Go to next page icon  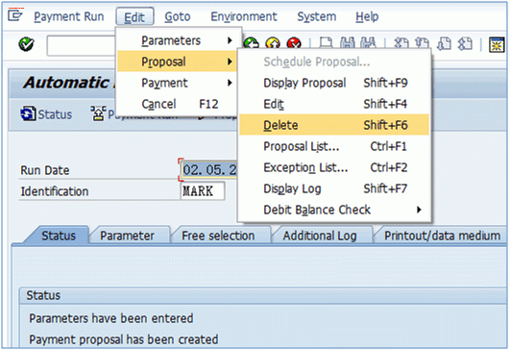pos(444,43)
